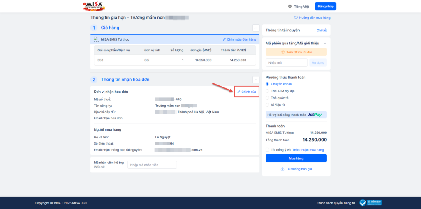Click the Gói unit cell

click(x=147, y=60)
